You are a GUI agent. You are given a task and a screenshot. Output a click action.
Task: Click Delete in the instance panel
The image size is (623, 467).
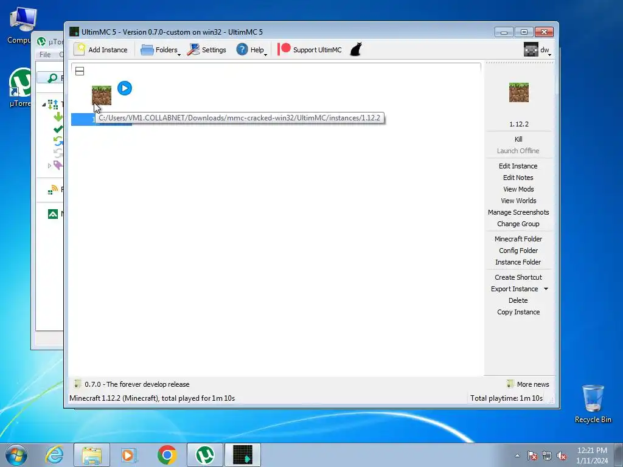pyautogui.click(x=518, y=300)
